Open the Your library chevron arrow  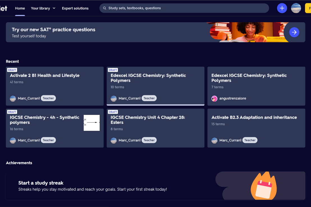[54, 8]
